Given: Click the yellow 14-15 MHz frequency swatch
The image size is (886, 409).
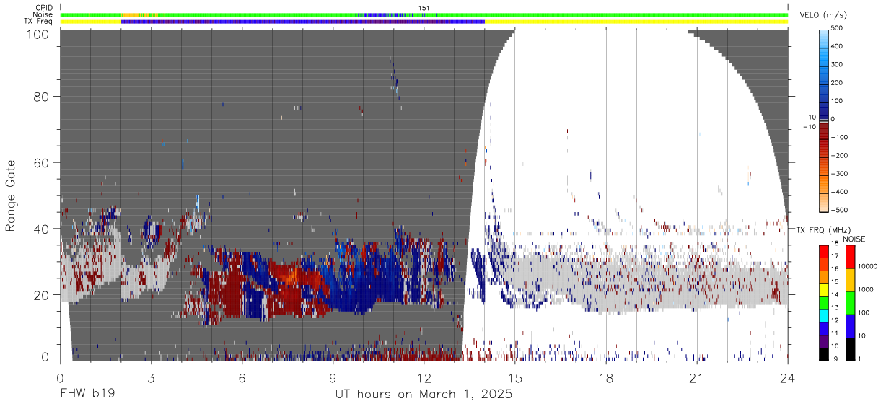Looking at the screenshot, I should click(x=824, y=290).
